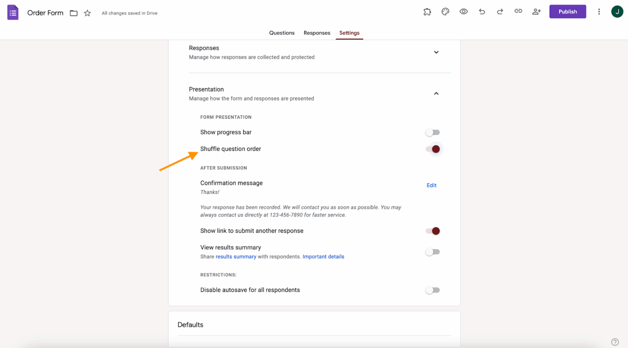Open the three-dot overflow menu

[599, 11]
